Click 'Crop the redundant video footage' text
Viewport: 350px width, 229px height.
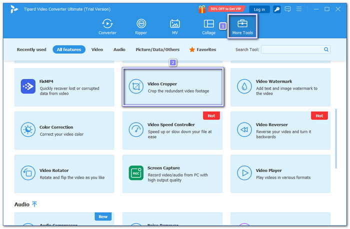(178, 91)
